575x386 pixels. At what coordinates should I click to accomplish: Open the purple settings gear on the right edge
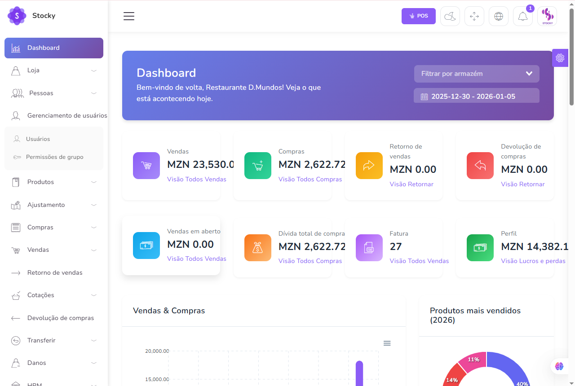pos(560,58)
